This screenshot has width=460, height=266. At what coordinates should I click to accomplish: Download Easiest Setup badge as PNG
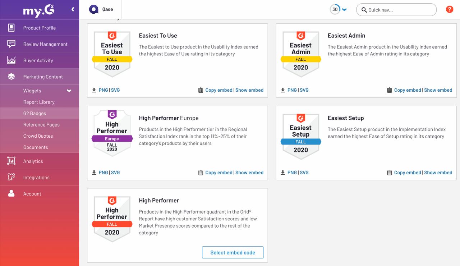click(x=292, y=173)
